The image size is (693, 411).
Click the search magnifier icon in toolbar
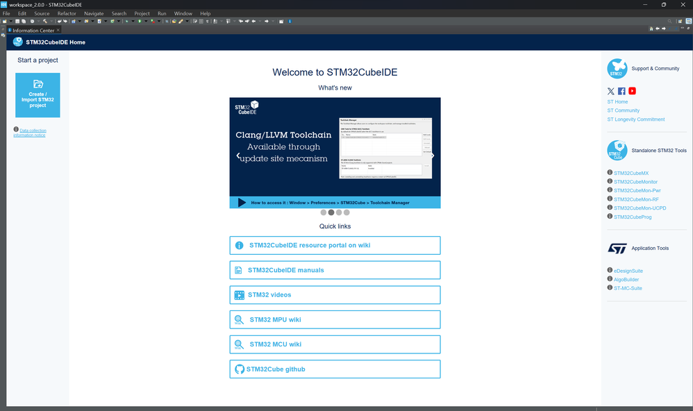[670, 22]
